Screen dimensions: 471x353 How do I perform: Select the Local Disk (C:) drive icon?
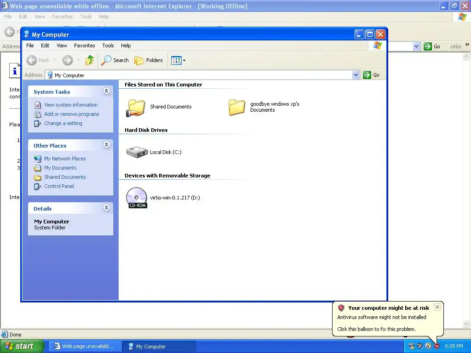[x=137, y=152]
